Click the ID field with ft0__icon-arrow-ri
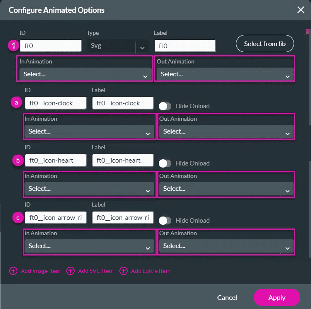This screenshot has height=309, width=311. click(56, 218)
